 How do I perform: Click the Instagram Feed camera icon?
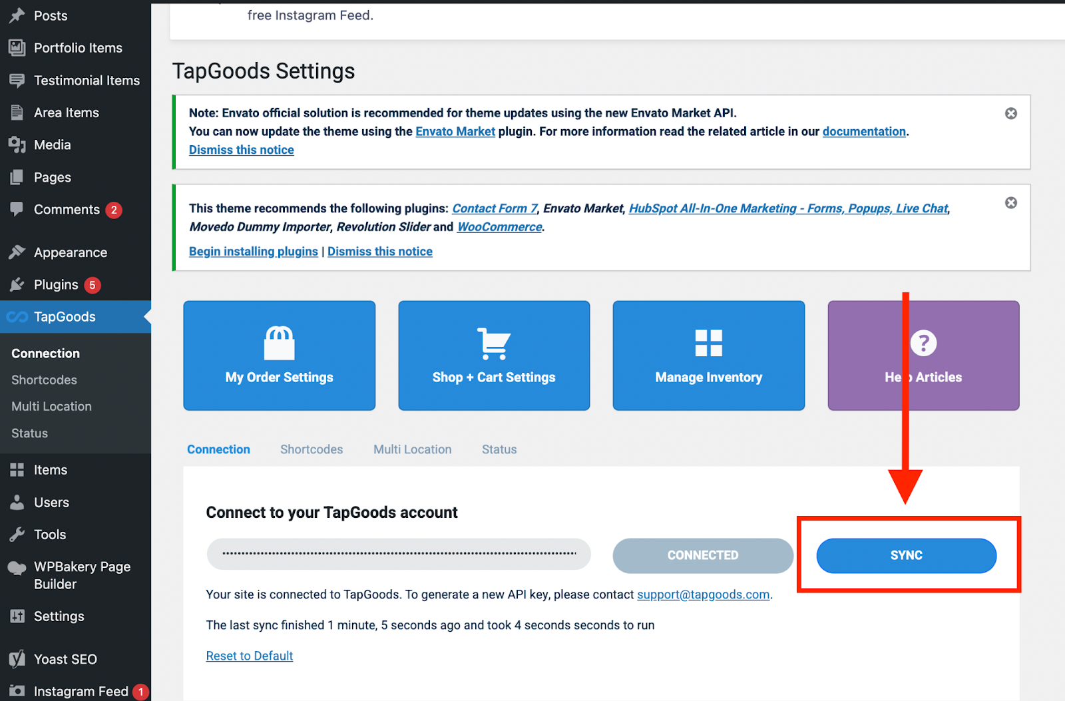pos(17,691)
